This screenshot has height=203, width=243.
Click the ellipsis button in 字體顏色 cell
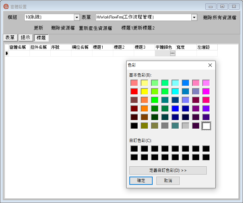[x=172, y=53]
